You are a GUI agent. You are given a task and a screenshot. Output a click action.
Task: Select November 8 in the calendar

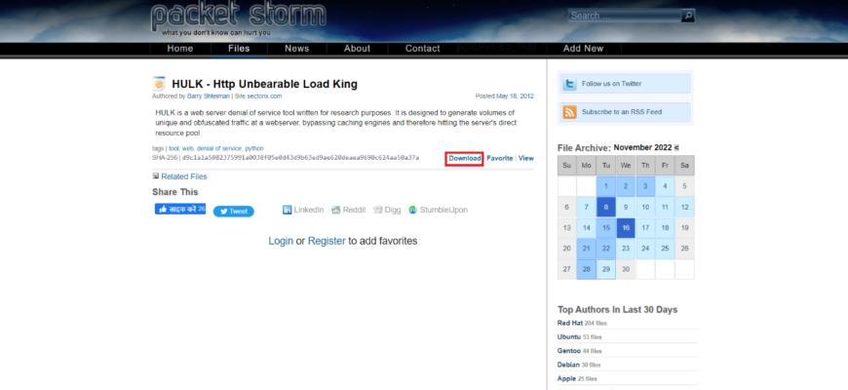pos(606,207)
